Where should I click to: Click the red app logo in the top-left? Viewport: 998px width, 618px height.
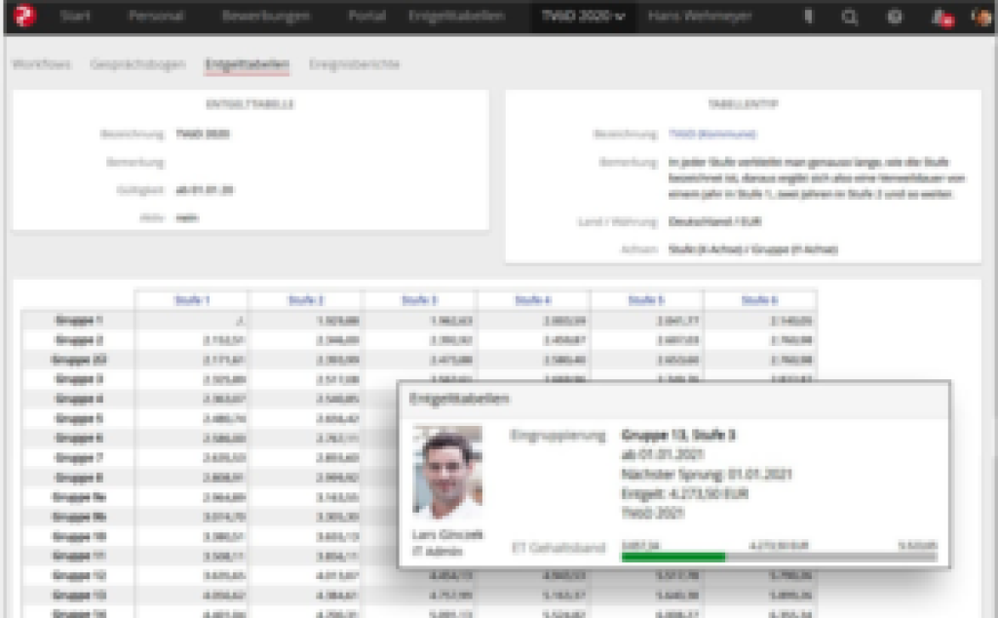pos(23,17)
